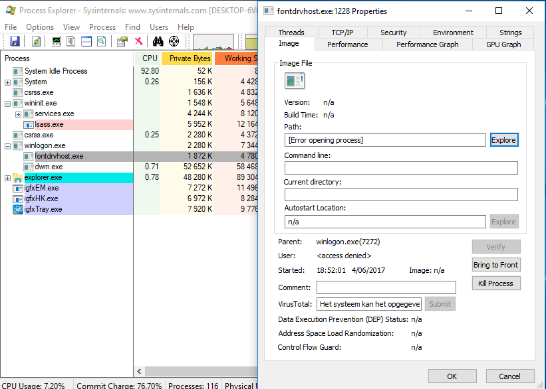
Task: Click the igfxHK.exe process icon
Action: 18,199
